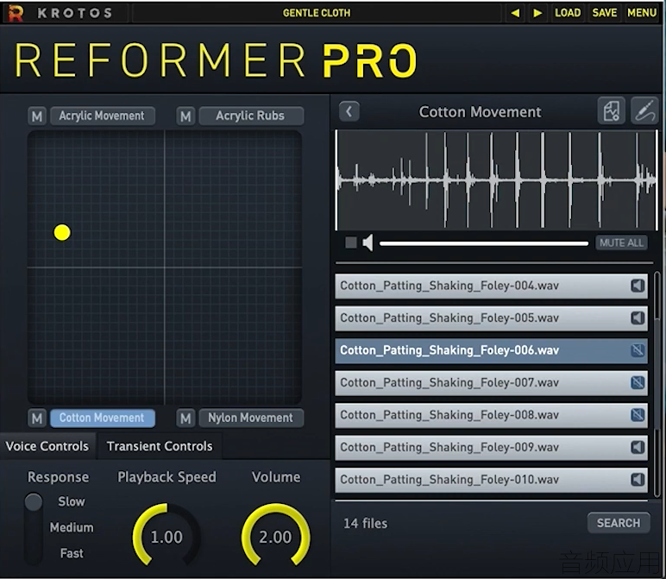Click the 14 files count label
This screenshot has width=666, height=579.
pyautogui.click(x=365, y=524)
